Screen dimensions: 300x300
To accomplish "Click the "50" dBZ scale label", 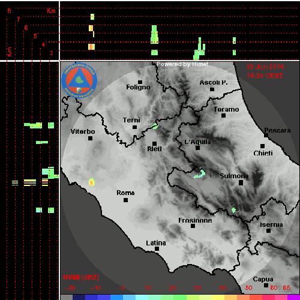I will (248, 288).
